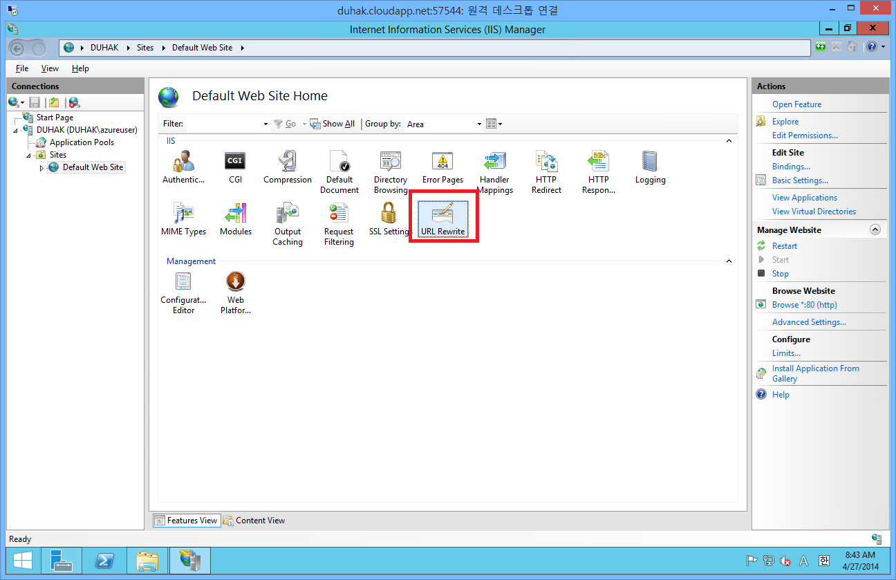Collapse the IIS section group

(728, 141)
